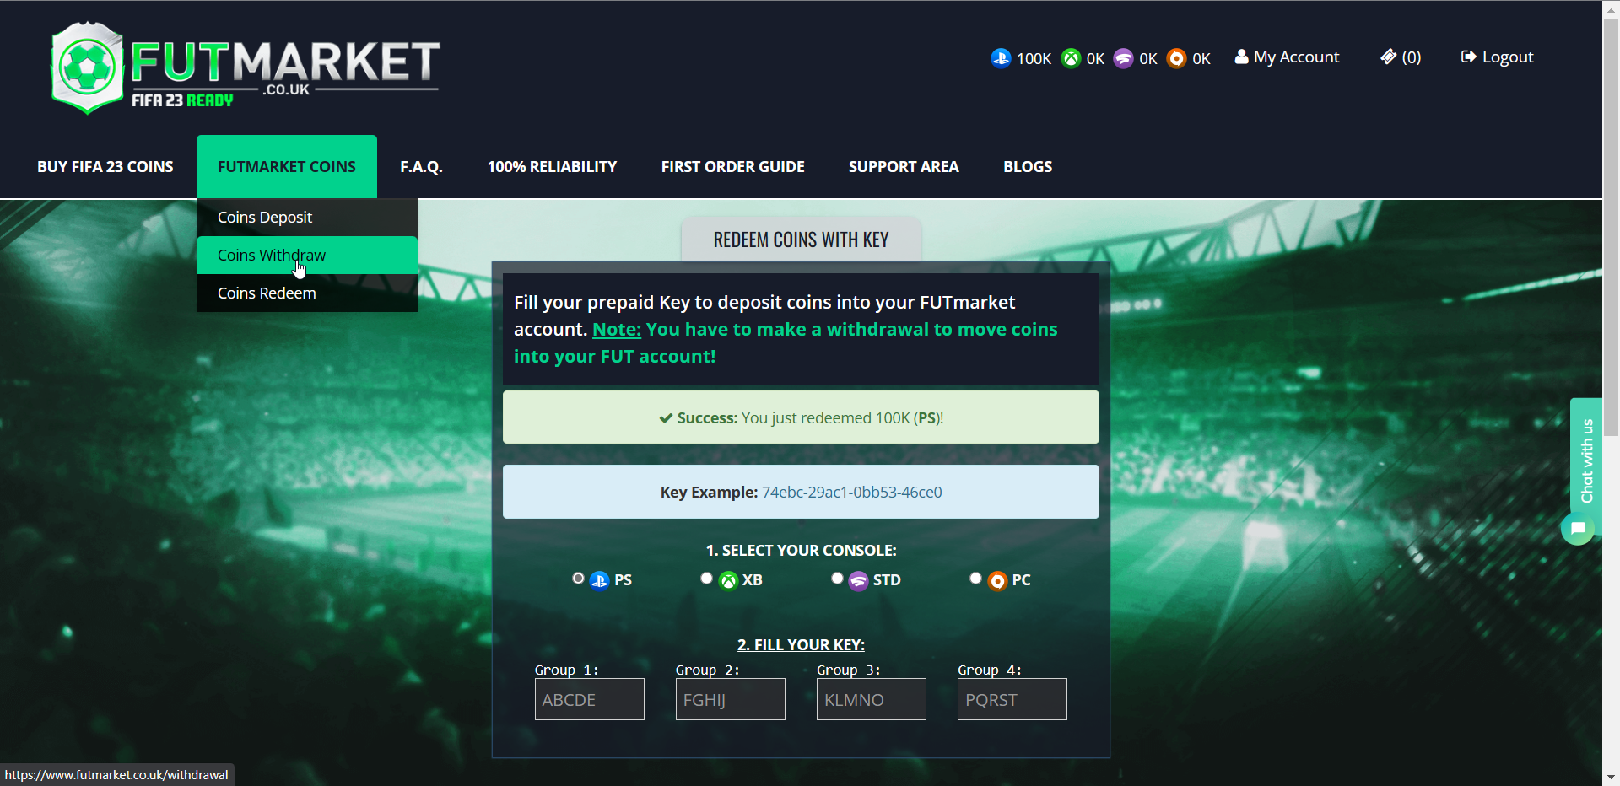Click the REDEEM COINS WITH KEY tab

801,240
